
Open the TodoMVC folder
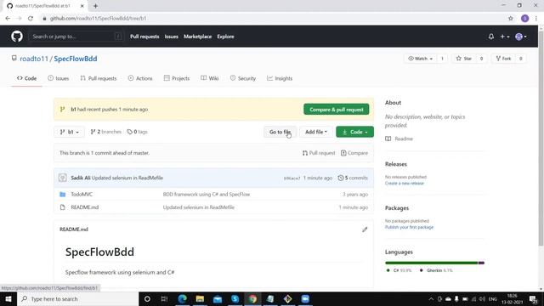coord(82,195)
